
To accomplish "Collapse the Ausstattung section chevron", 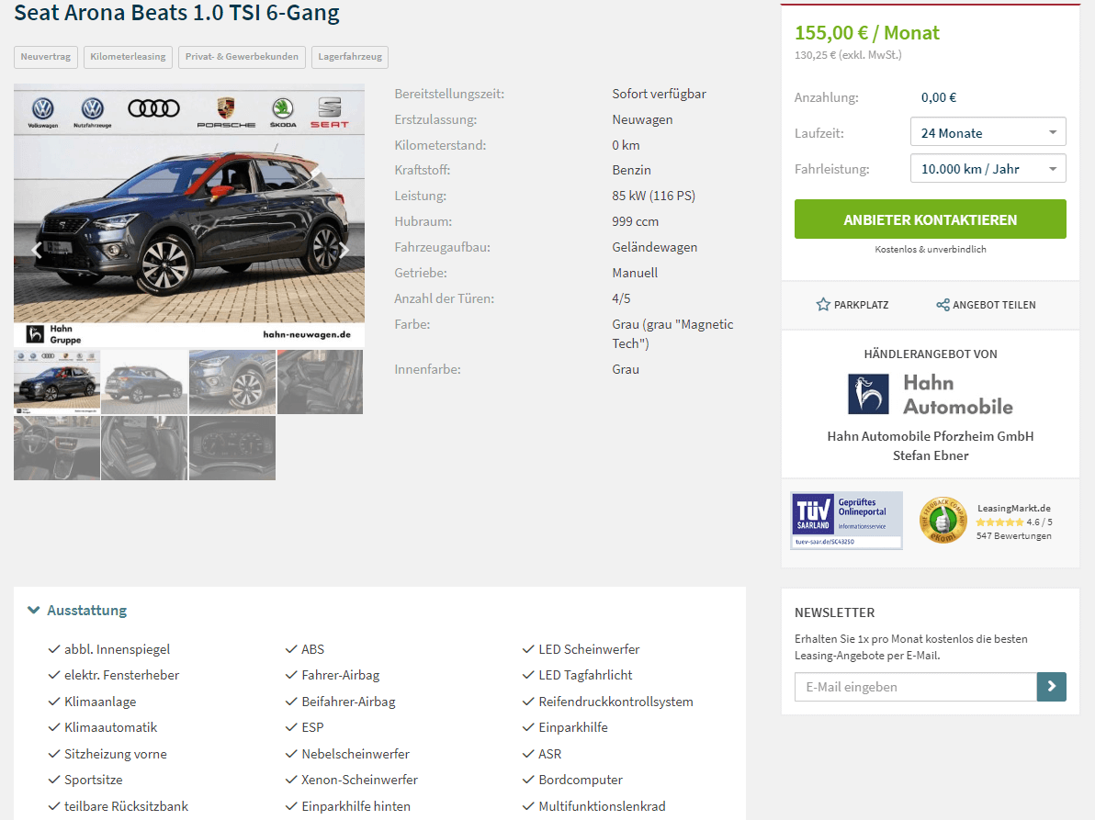I will 33,610.
